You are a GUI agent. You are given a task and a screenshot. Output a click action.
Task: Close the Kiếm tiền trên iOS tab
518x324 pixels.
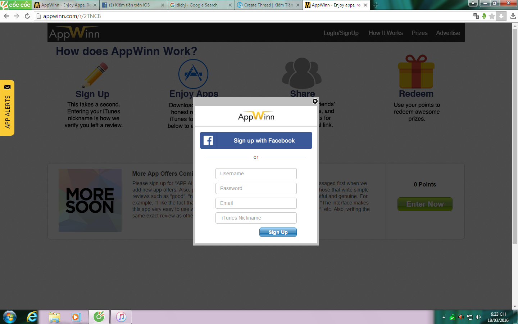[163, 5]
